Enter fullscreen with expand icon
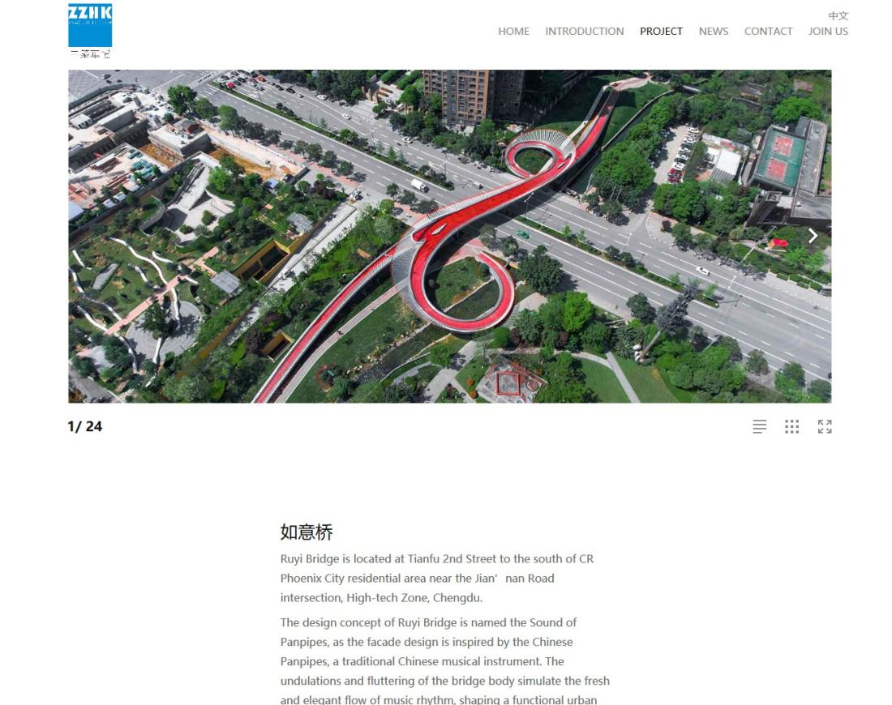Screen dimensions: 892x705 (825, 426)
